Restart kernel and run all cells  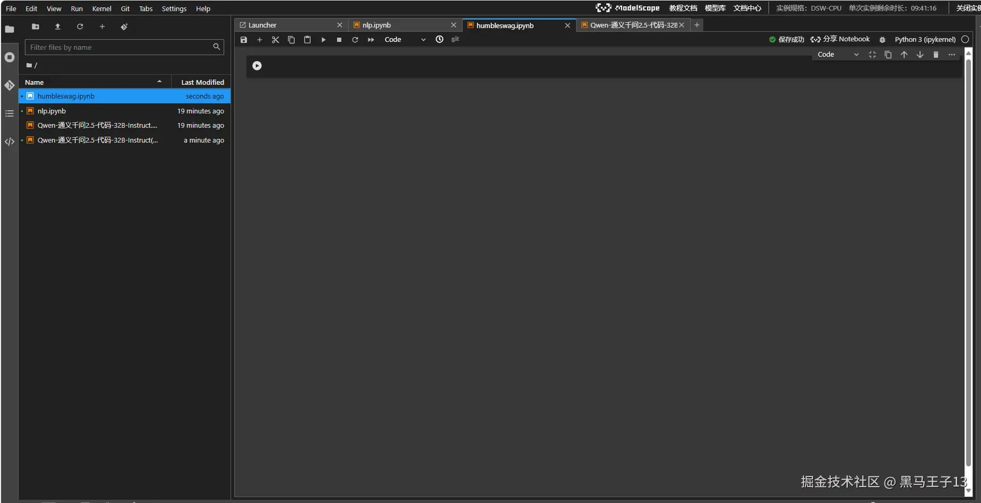click(x=371, y=40)
